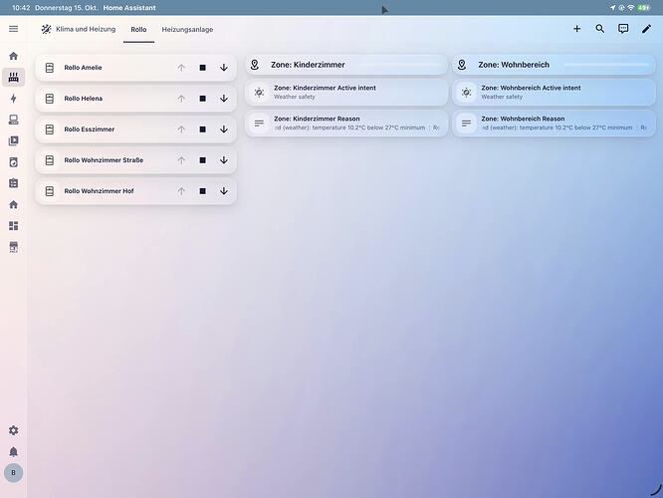Click Rollo Amelie name

83,68
